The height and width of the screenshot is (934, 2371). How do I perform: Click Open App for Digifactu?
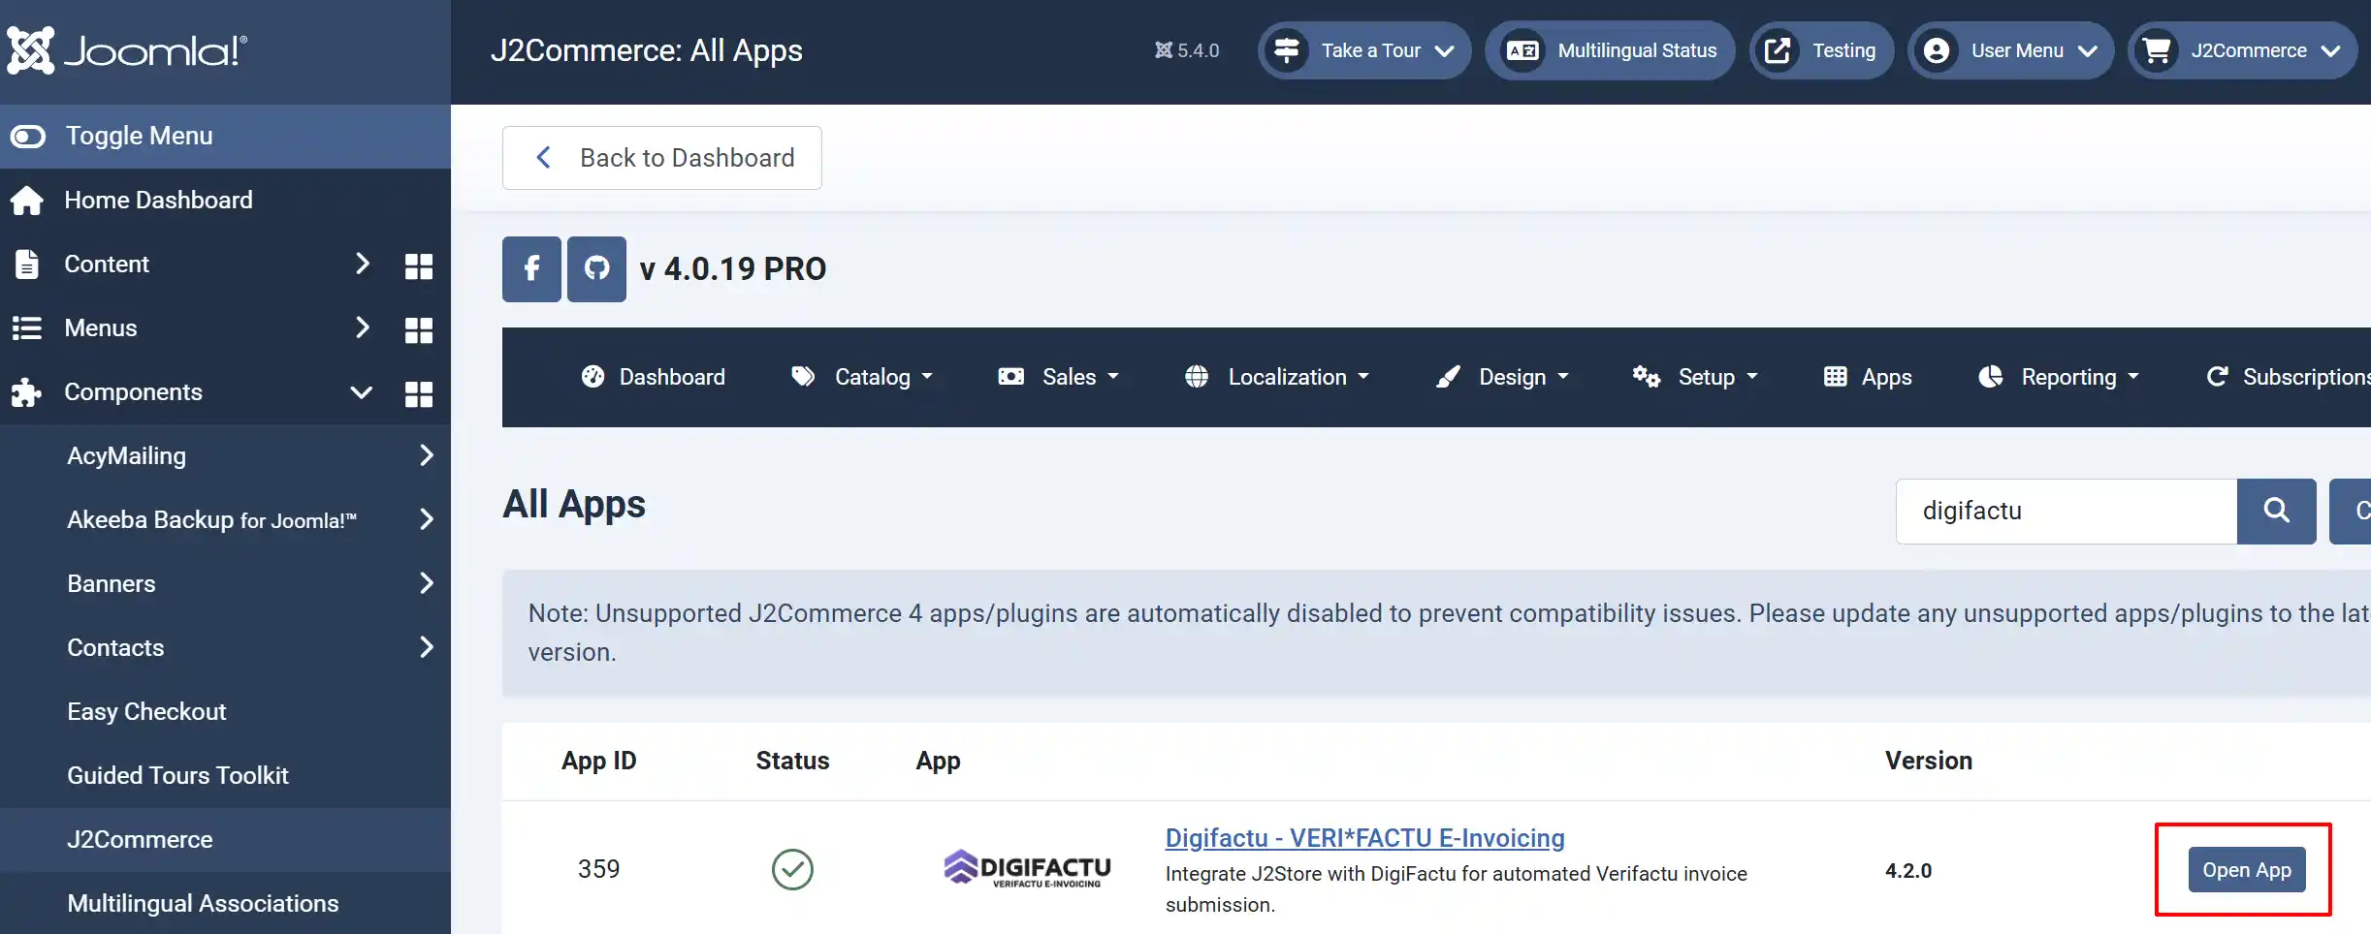[x=2247, y=870]
